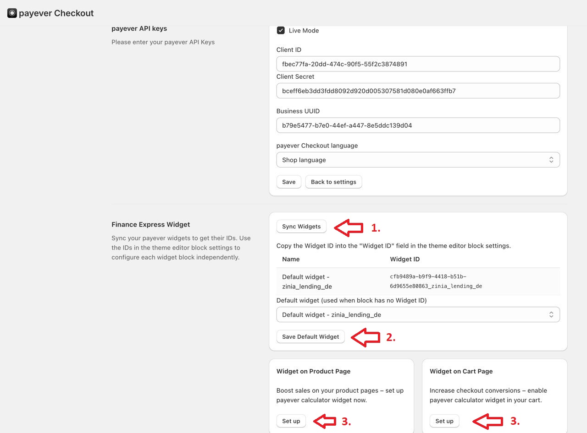Click the Live Mode label text
The height and width of the screenshot is (433, 587).
[304, 31]
